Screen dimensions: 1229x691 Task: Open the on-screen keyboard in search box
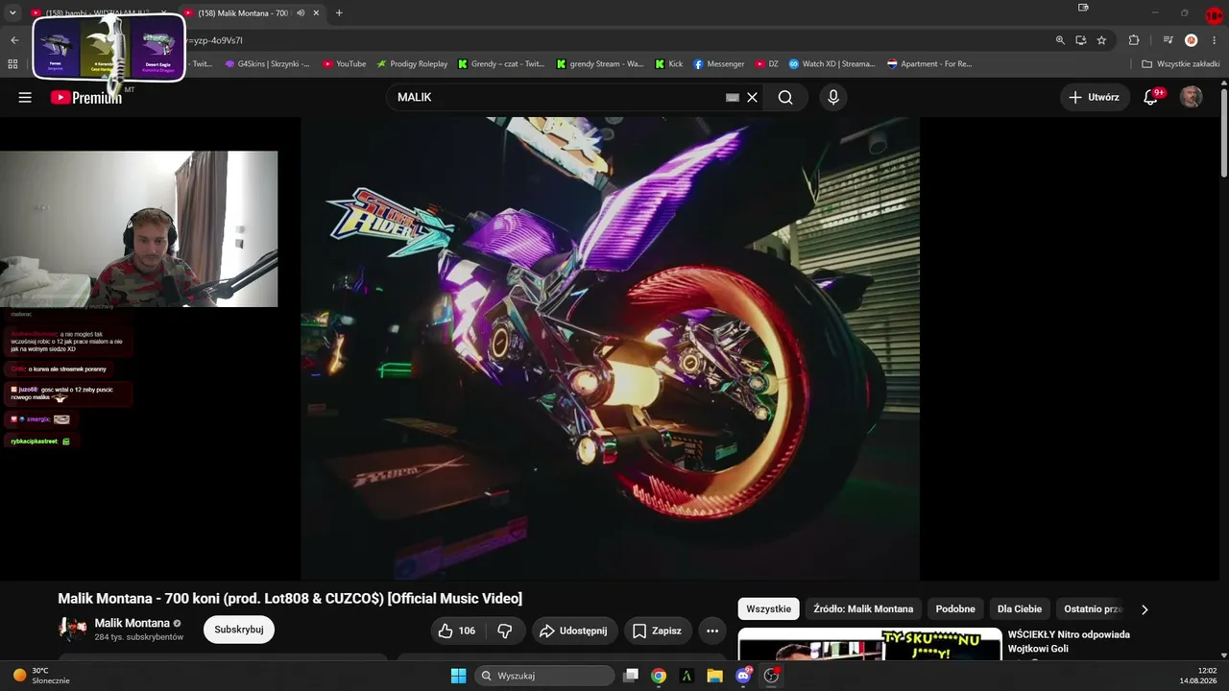click(x=733, y=97)
